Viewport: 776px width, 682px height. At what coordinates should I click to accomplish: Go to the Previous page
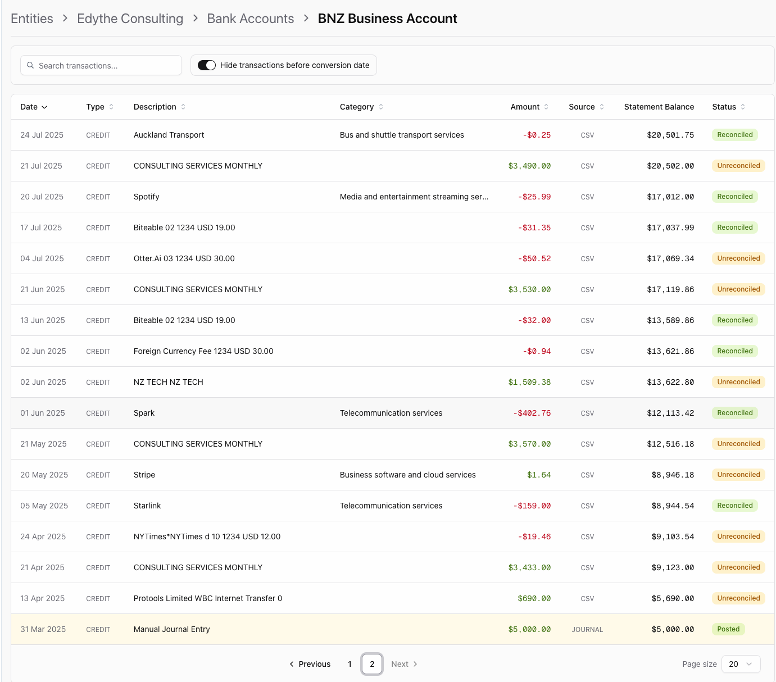coord(310,664)
